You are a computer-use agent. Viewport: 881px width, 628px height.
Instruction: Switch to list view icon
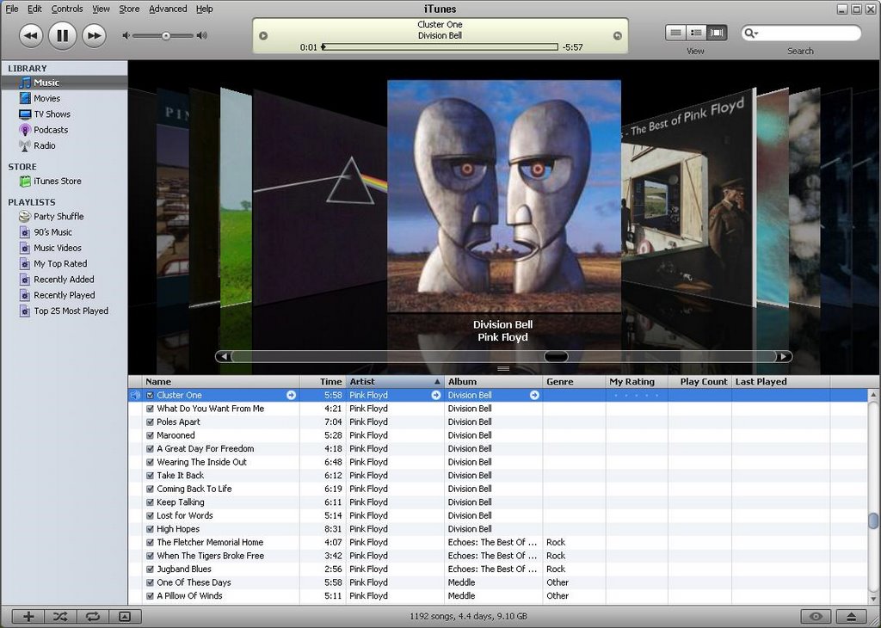(675, 33)
